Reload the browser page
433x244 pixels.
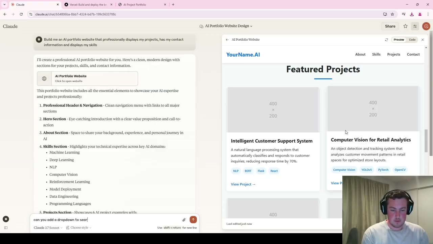pos(21,14)
